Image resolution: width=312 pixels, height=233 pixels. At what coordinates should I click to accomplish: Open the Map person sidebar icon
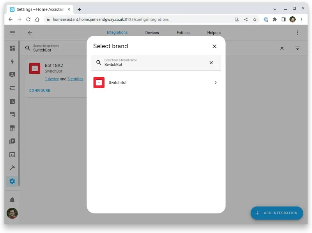click(12, 75)
